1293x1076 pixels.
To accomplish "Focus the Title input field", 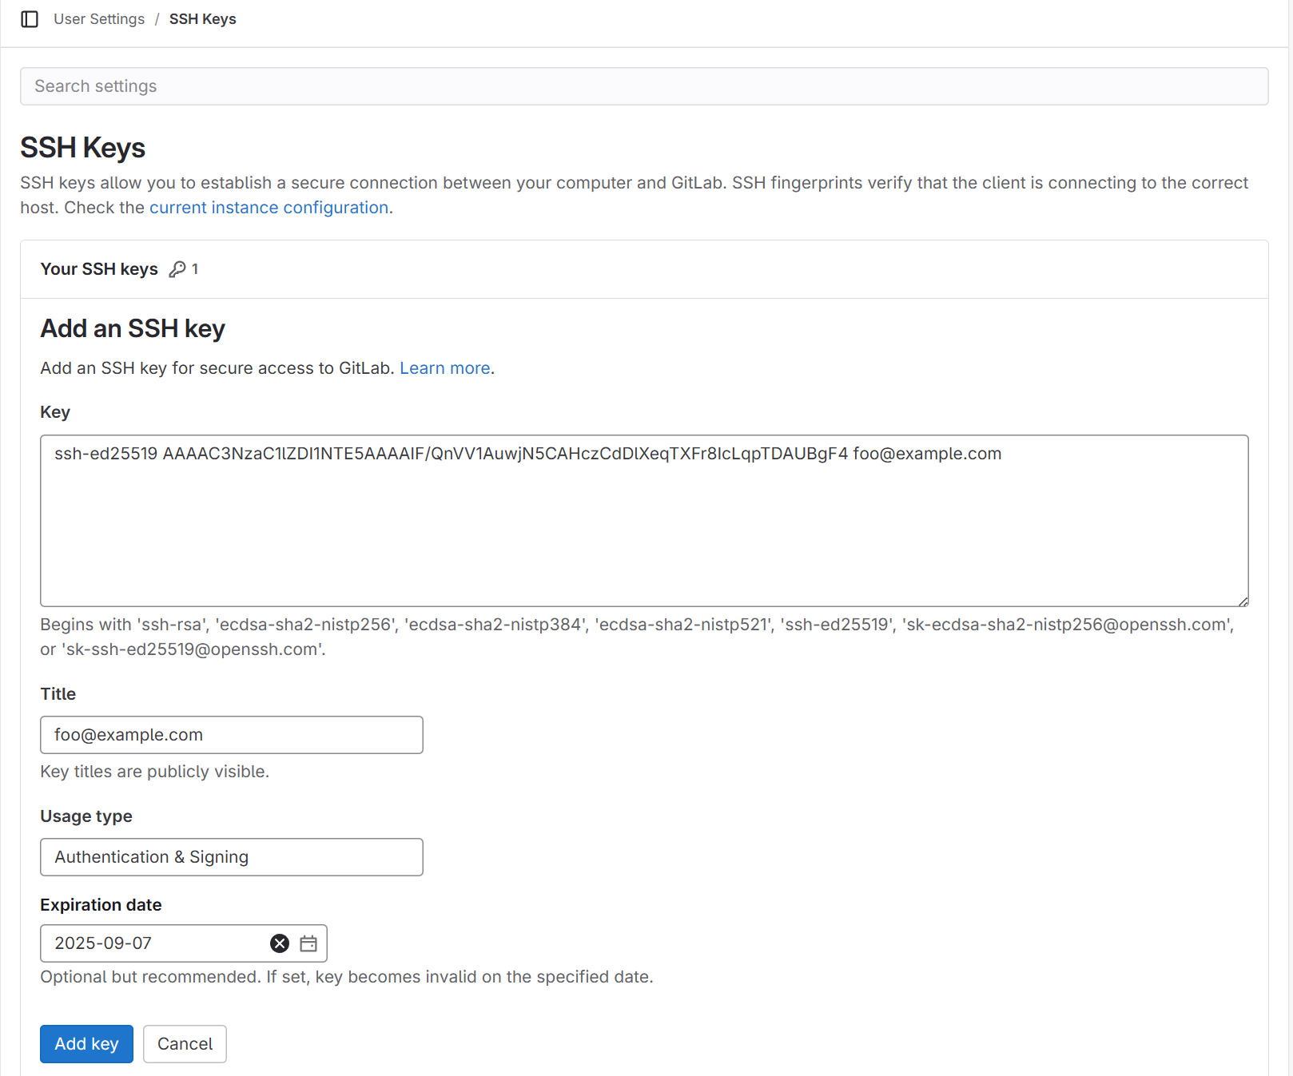I will pos(231,735).
